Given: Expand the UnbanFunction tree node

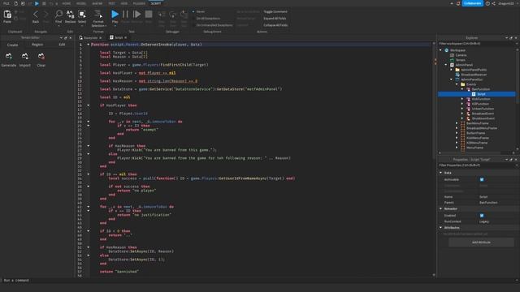Looking at the screenshot, I should (x=462, y=109).
